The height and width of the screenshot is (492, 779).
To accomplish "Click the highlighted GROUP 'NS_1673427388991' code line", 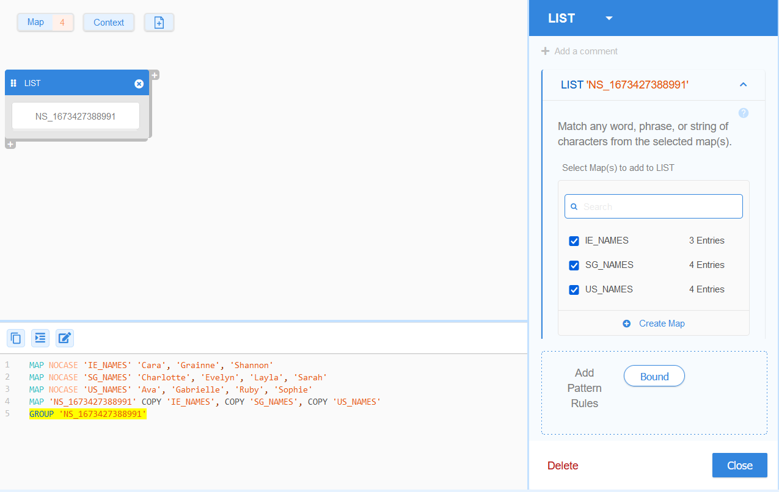I will [88, 414].
